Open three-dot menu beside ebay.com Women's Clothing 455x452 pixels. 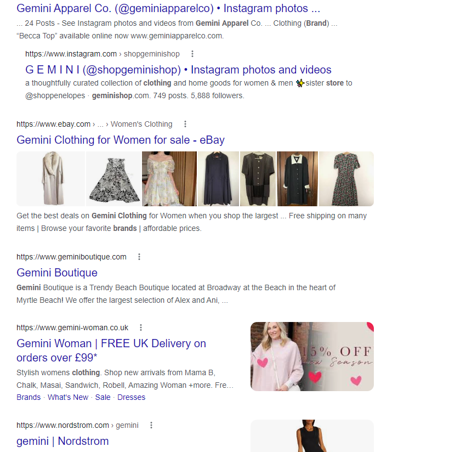pos(185,124)
